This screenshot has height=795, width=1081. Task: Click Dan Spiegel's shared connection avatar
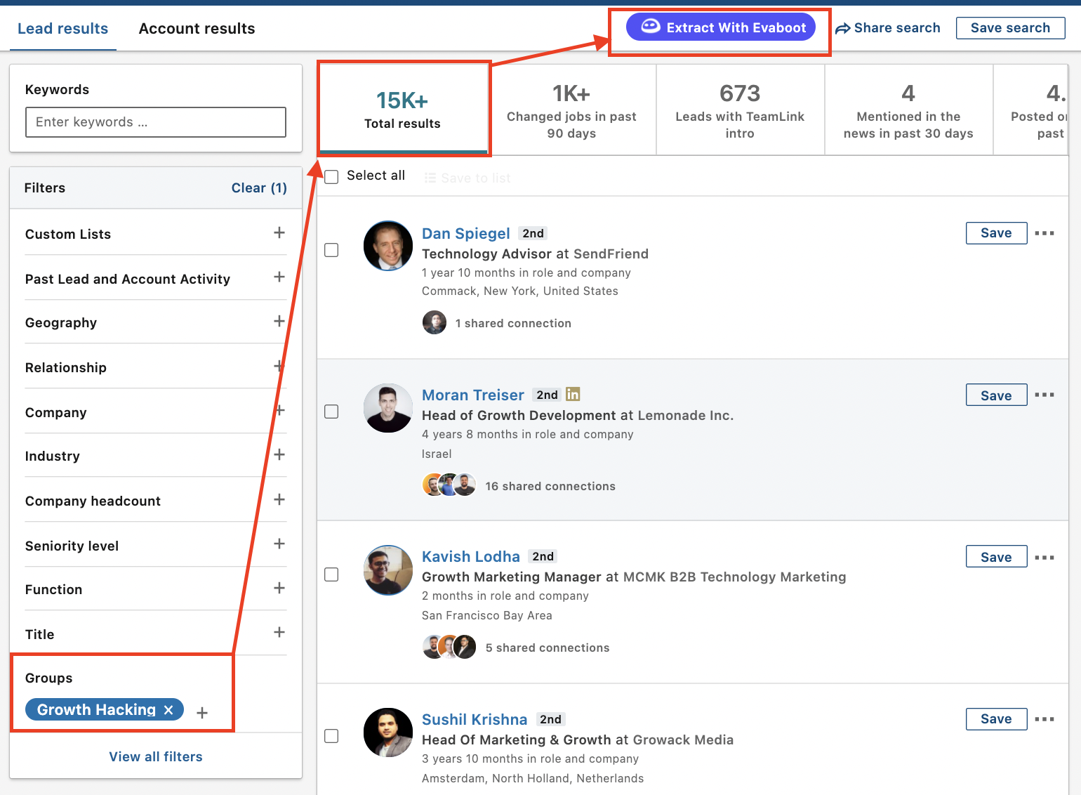point(435,322)
